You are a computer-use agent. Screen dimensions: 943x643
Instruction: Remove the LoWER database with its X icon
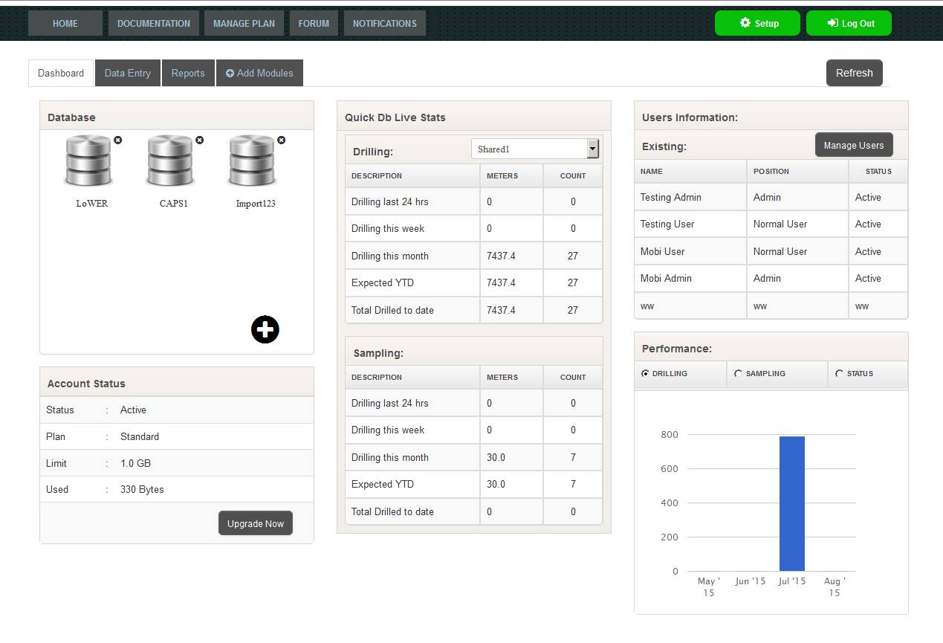tap(117, 140)
